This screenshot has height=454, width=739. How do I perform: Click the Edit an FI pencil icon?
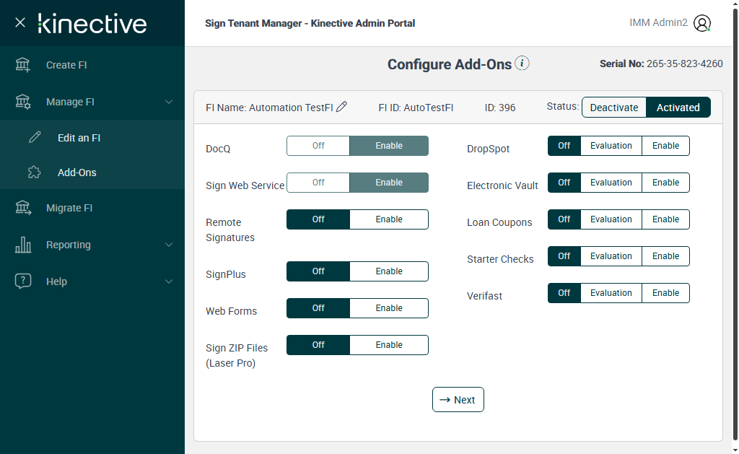(x=35, y=138)
